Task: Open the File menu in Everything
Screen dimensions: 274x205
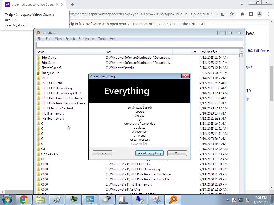Action: point(40,39)
